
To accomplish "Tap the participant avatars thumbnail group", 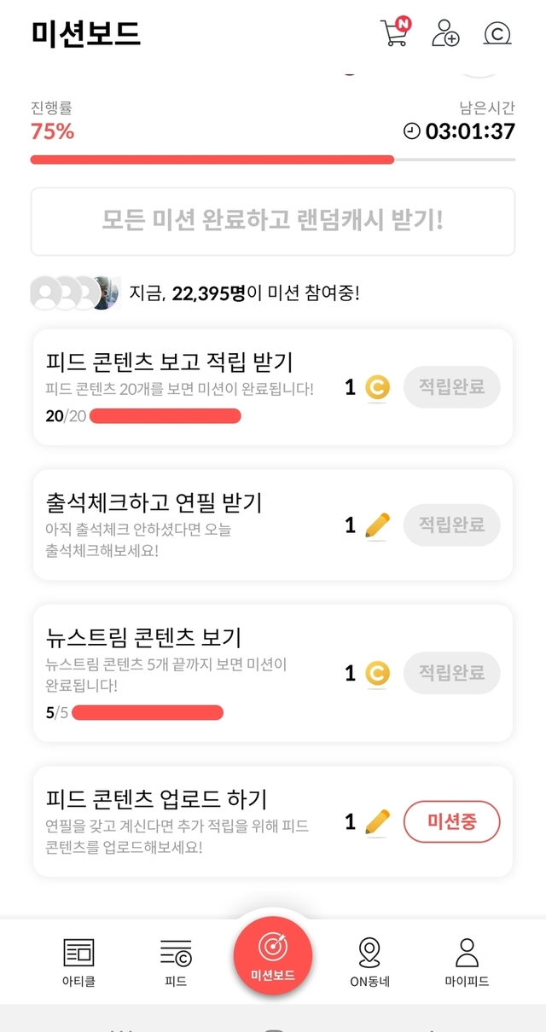I will (x=75, y=293).
